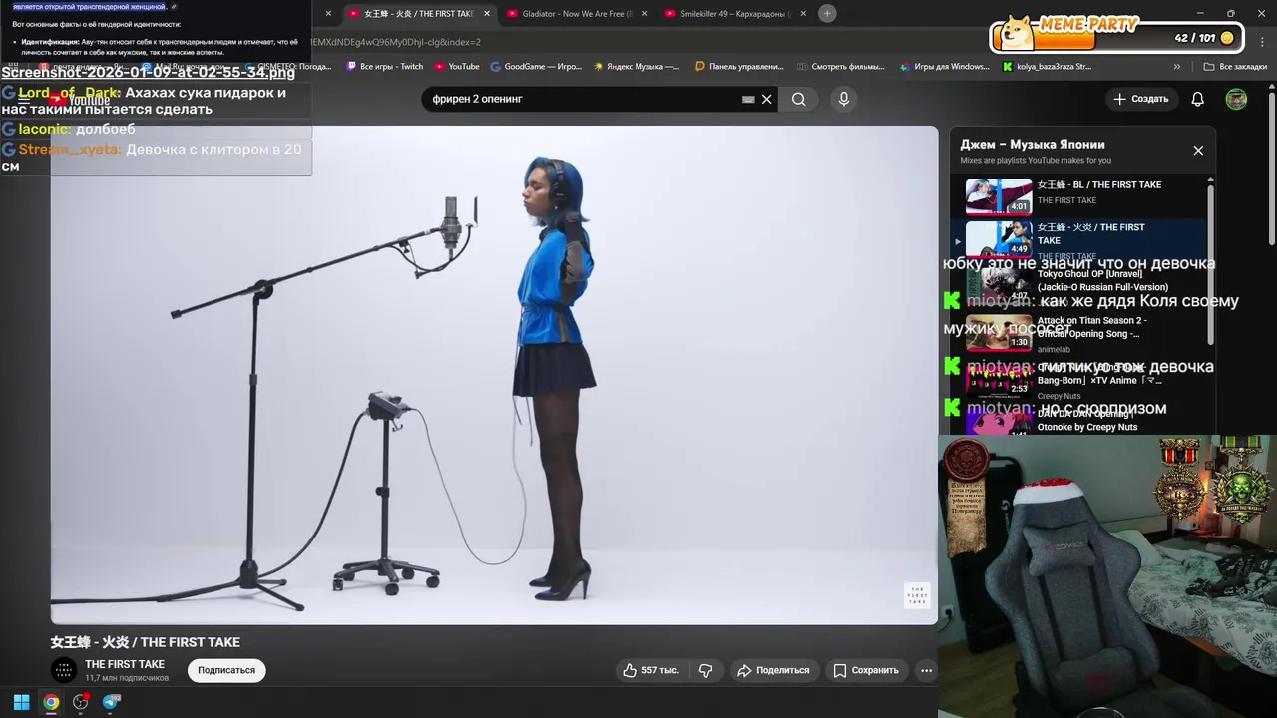This screenshot has width=1277, height=718.
Task: Open the OBS Studio taskbar icon
Action: tap(81, 702)
